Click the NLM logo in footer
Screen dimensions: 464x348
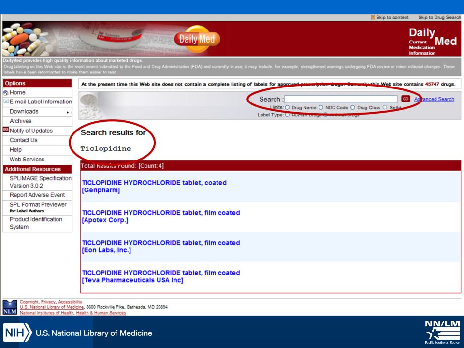pyautogui.click(x=10, y=307)
